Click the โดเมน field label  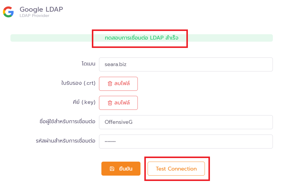click(88, 64)
